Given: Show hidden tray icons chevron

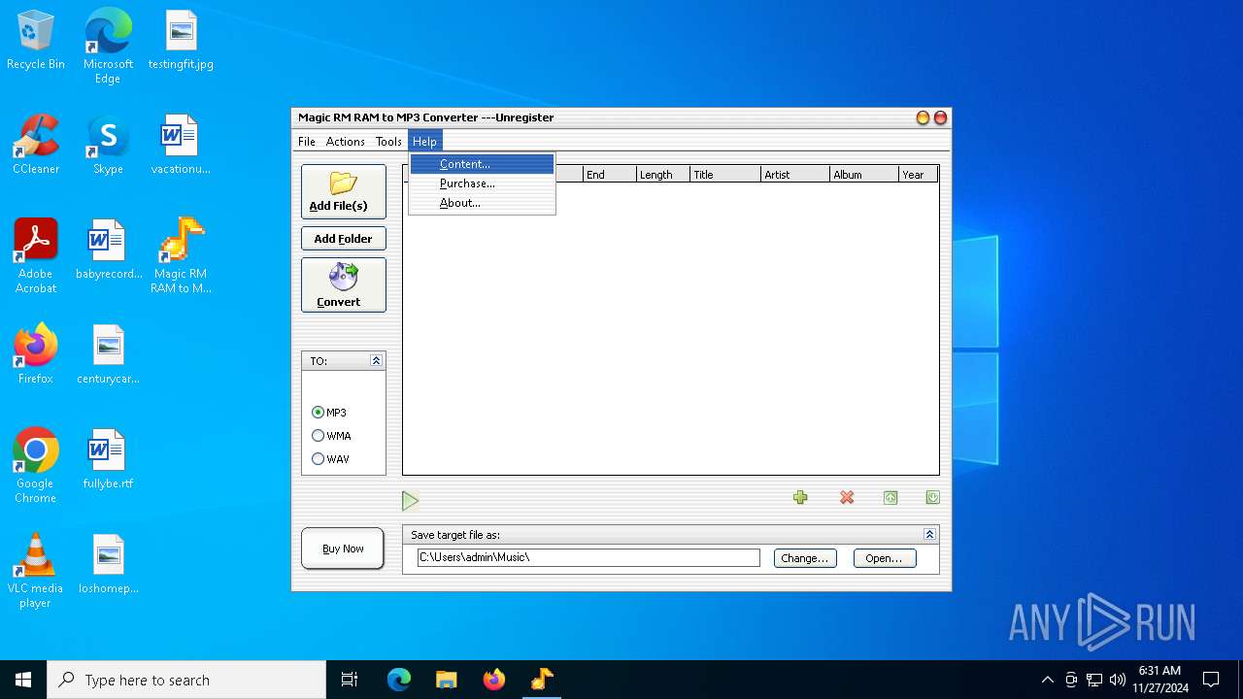Looking at the screenshot, I should click(x=1047, y=680).
